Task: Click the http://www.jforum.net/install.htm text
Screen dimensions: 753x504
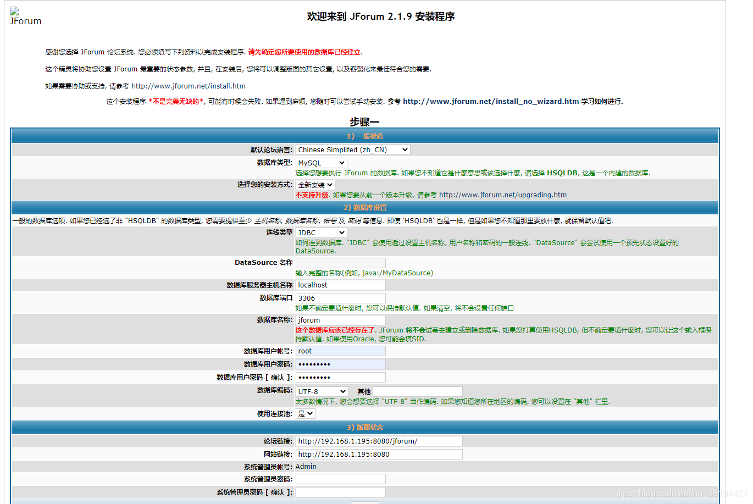Action: (x=189, y=86)
